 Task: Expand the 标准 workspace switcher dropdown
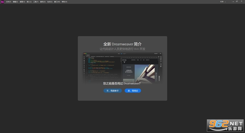click(x=223, y=2)
